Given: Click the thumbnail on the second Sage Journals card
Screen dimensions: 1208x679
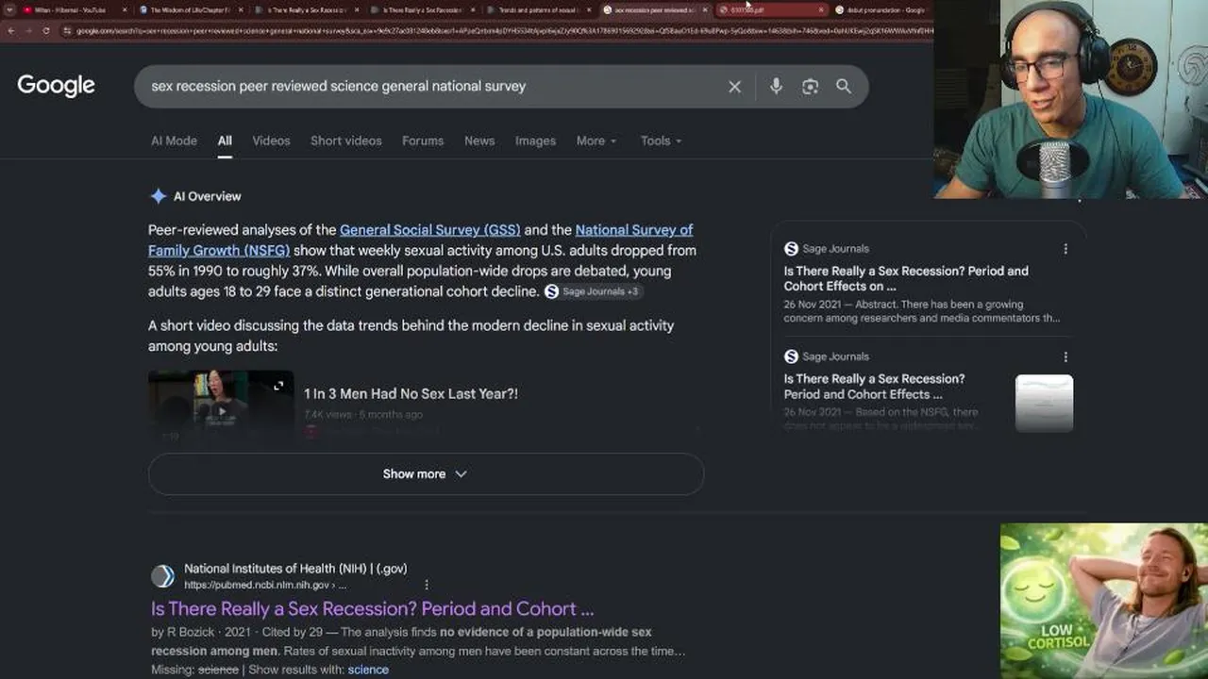Looking at the screenshot, I should click(1044, 404).
